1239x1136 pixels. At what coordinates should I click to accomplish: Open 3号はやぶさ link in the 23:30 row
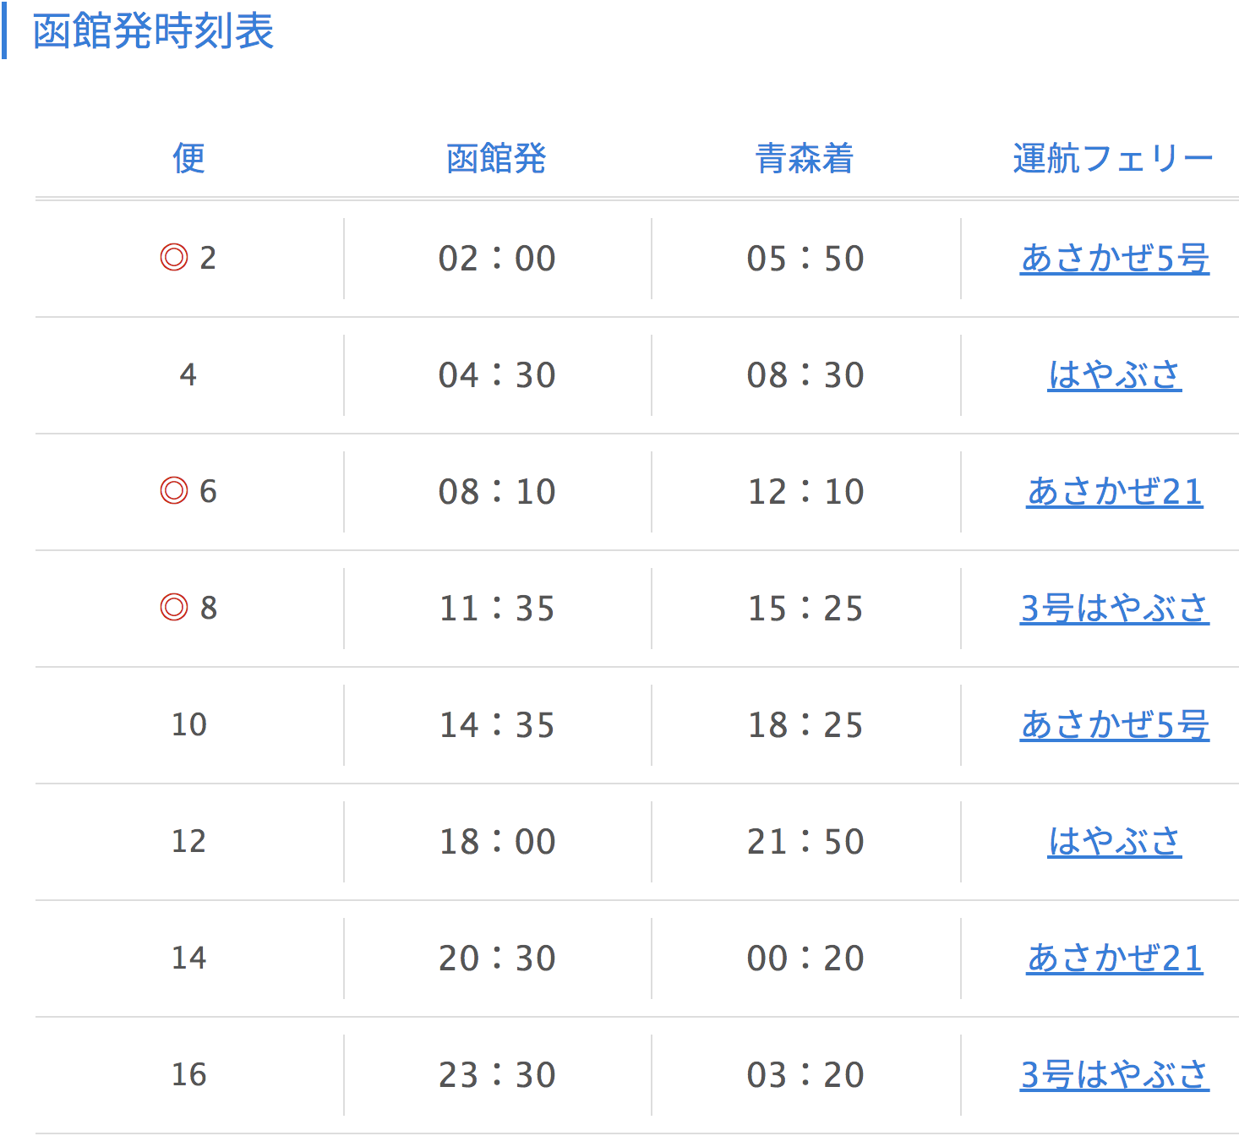[1115, 1074]
